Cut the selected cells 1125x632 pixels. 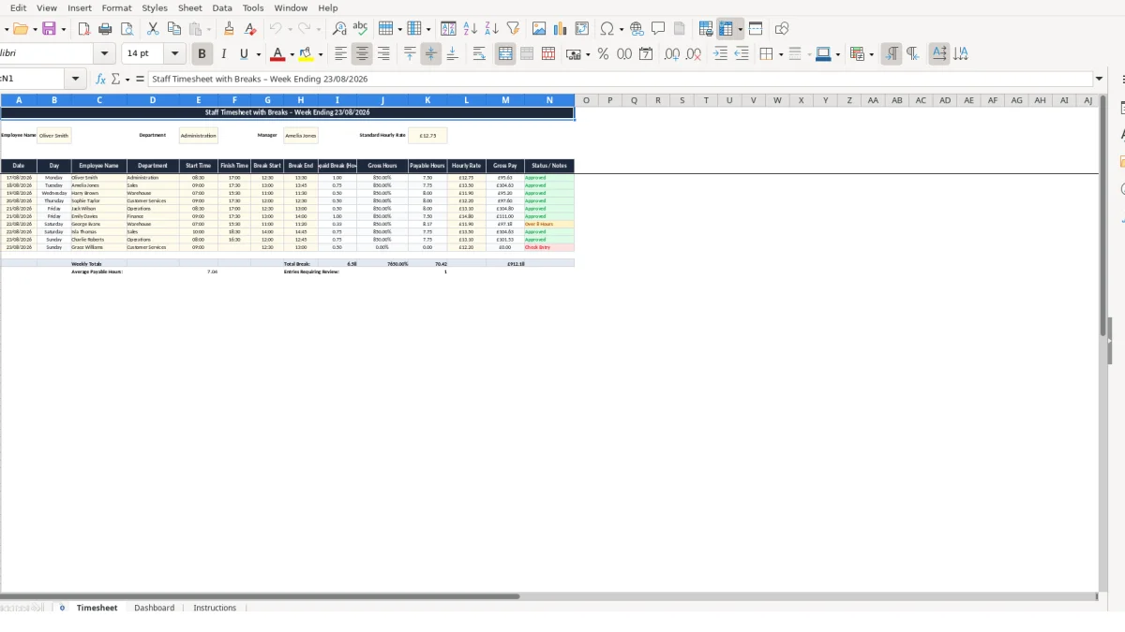(153, 29)
